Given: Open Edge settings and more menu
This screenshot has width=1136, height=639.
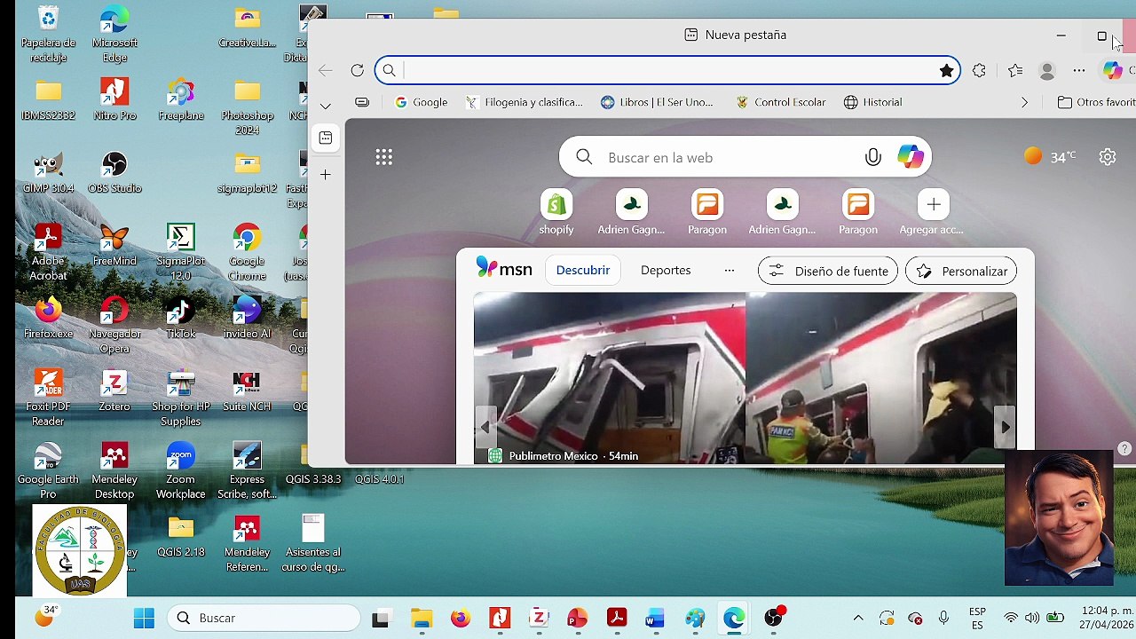Looking at the screenshot, I should click(x=1079, y=71).
